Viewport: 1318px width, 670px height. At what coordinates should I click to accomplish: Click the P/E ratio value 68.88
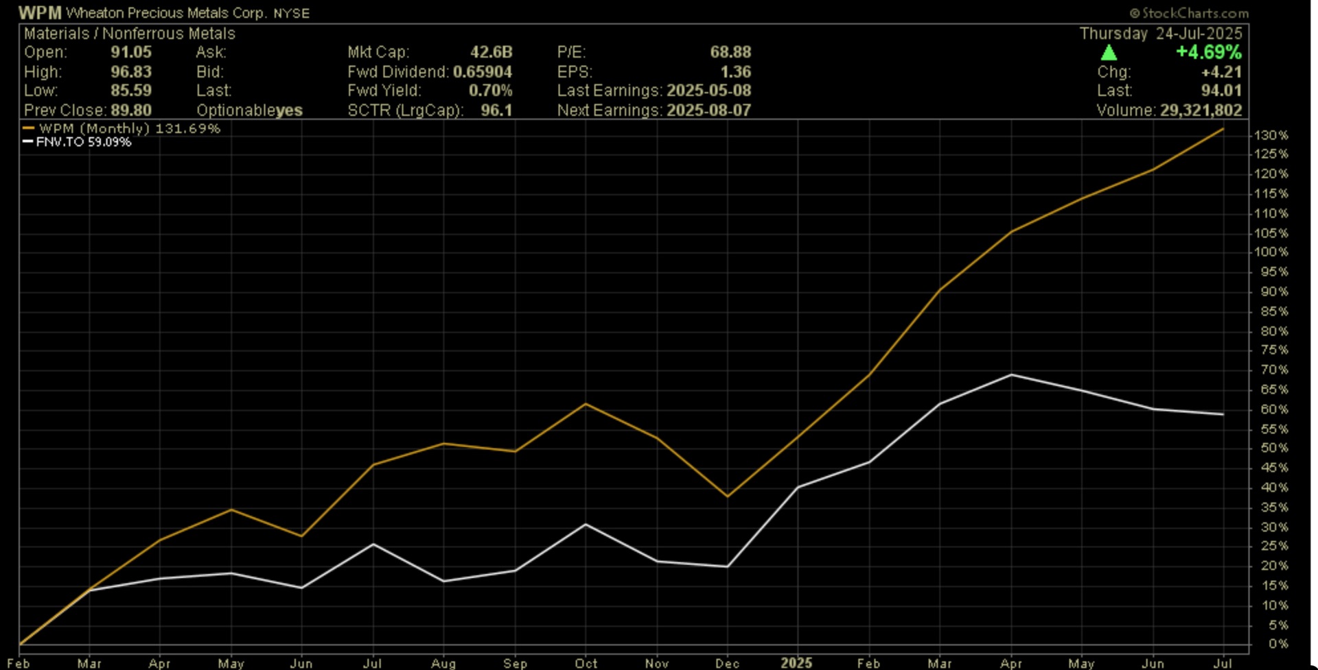[x=730, y=52]
